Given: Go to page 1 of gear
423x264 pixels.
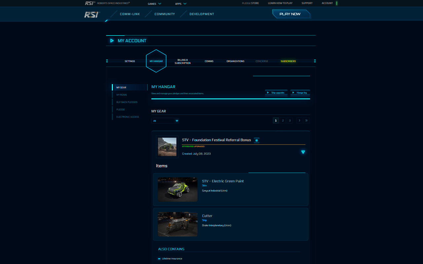Looking at the screenshot, I should (276, 120).
